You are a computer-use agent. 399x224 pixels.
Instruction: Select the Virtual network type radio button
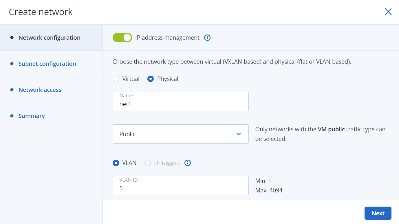[x=116, y=79]
